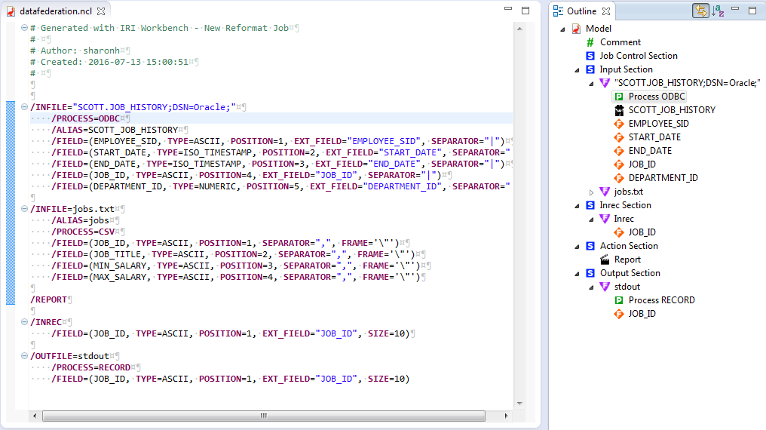Click the DEPARTMENT_ID field icon

coord(619,178)
